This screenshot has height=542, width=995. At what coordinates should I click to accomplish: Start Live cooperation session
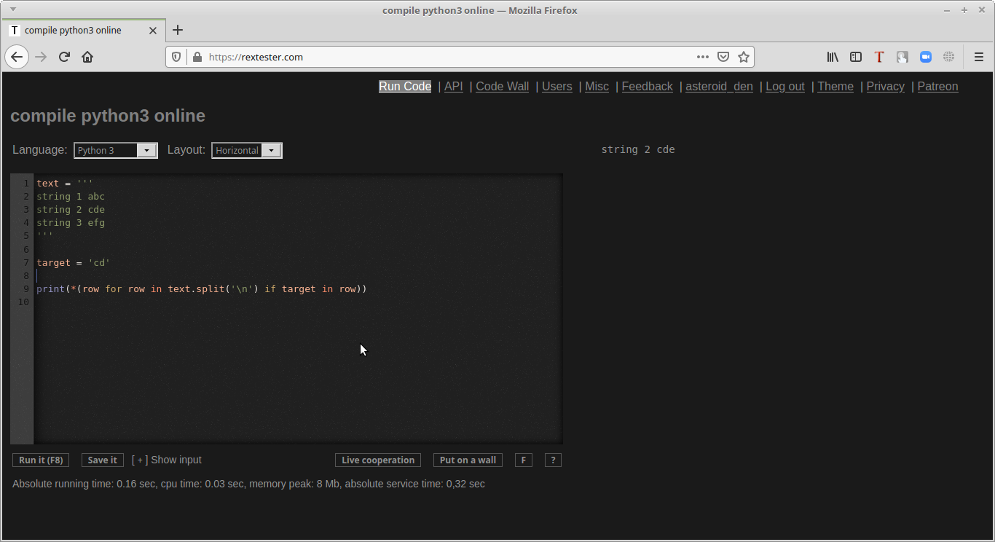click(378, 460)
